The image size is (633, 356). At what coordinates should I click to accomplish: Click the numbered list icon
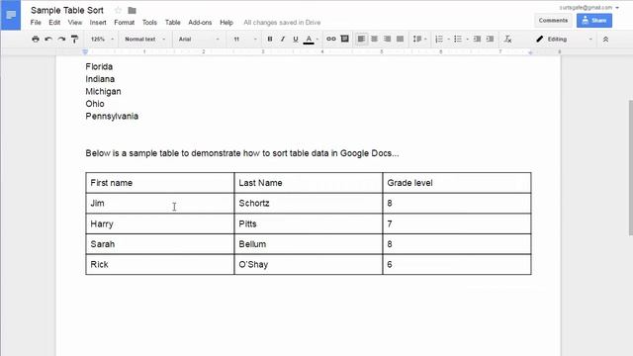[x=439, y=40]
